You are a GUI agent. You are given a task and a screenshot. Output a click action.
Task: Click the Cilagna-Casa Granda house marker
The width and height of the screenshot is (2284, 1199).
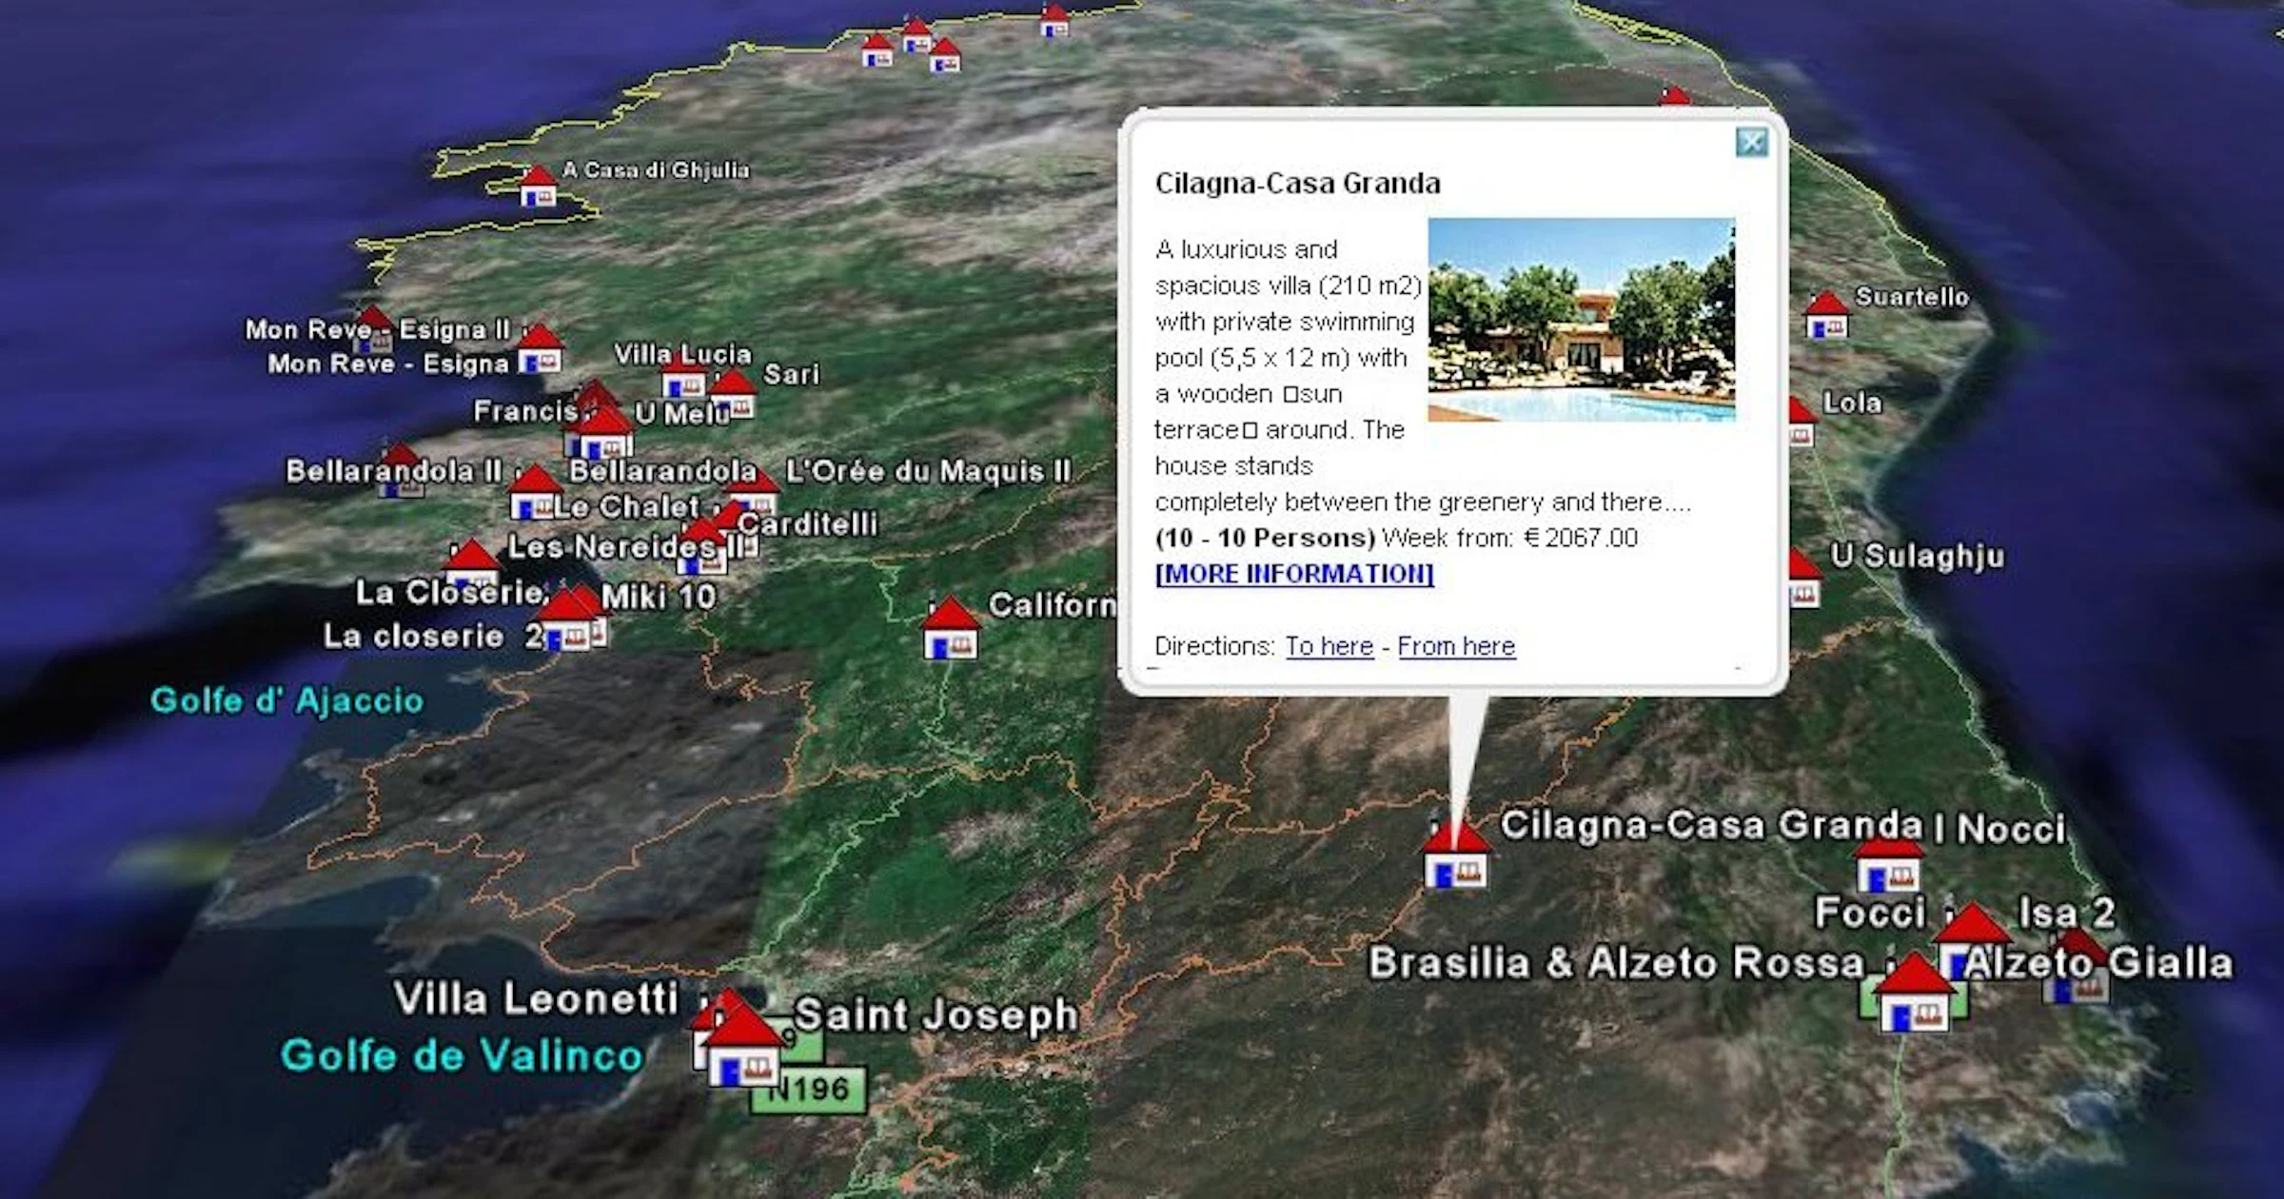(x=1455, y=856)
